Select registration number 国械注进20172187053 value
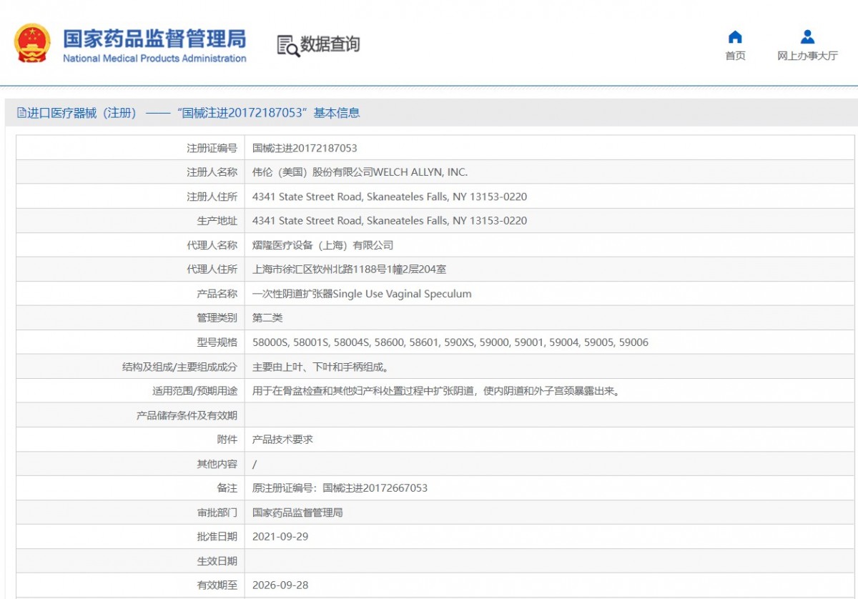This screenshot has width=858, height=599. (305, 148)
